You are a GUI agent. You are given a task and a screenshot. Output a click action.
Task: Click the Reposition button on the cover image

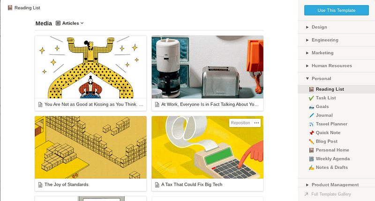[x=240, y=123]
